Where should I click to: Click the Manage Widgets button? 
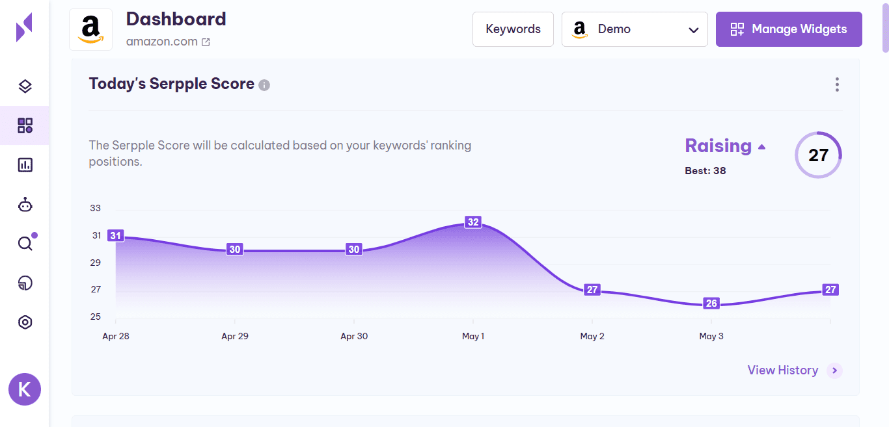pos(789,29)
